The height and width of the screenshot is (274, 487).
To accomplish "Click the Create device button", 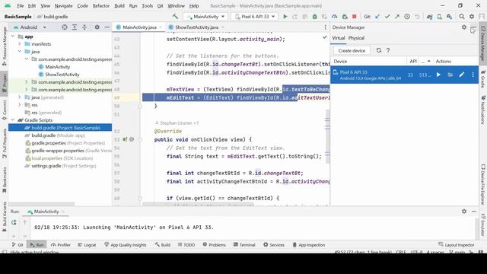I will click(352, 50).
